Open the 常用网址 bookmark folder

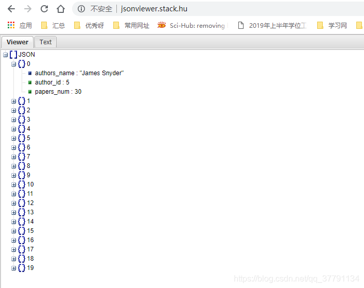pos(131,25)
